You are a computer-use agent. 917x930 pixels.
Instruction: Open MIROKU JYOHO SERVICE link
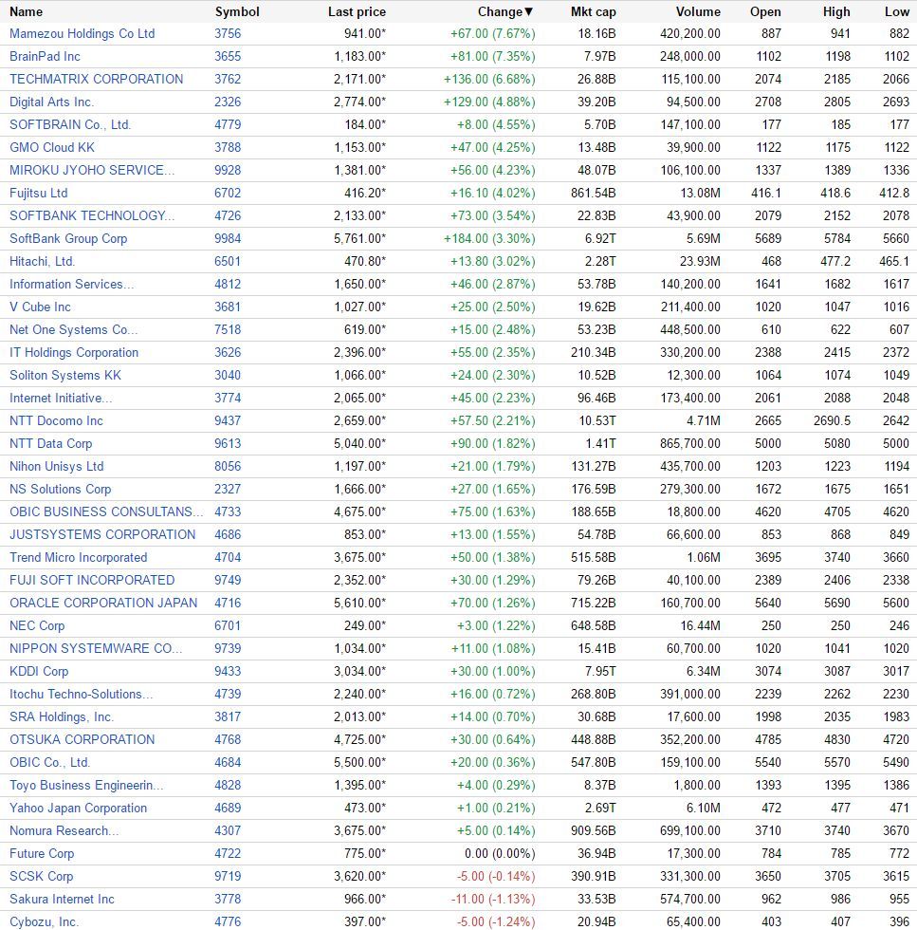tap(92, 170)
